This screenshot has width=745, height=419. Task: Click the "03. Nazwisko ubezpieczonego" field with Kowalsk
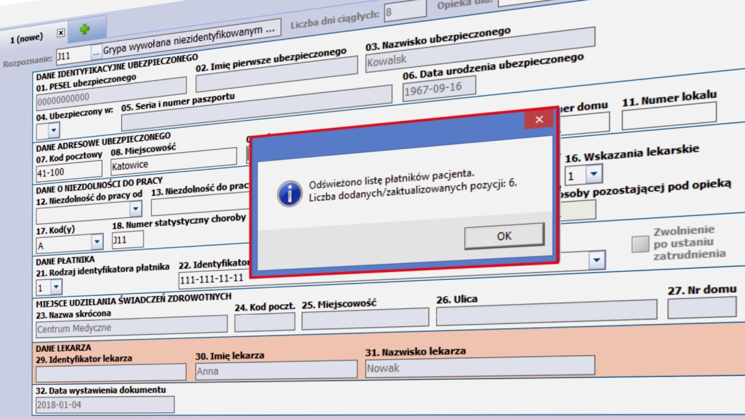[x=480, y=50]
